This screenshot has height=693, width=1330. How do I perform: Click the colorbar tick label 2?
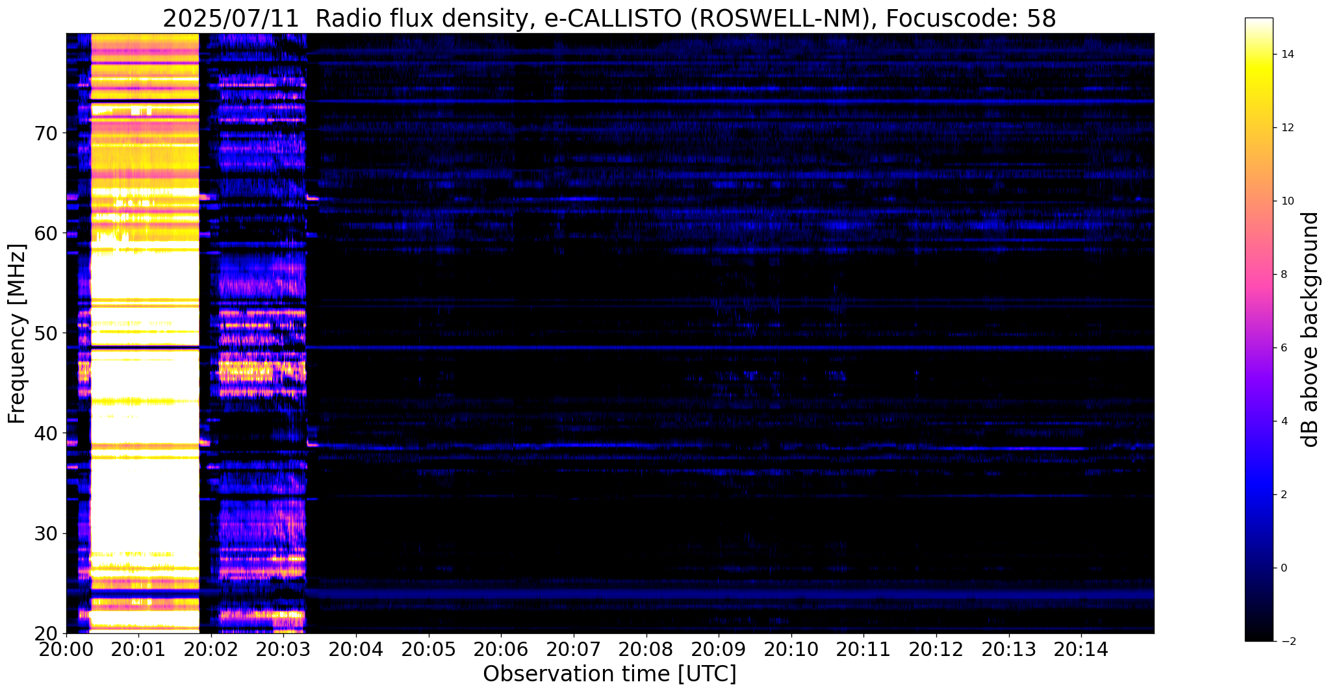[x=1283, y=495]
